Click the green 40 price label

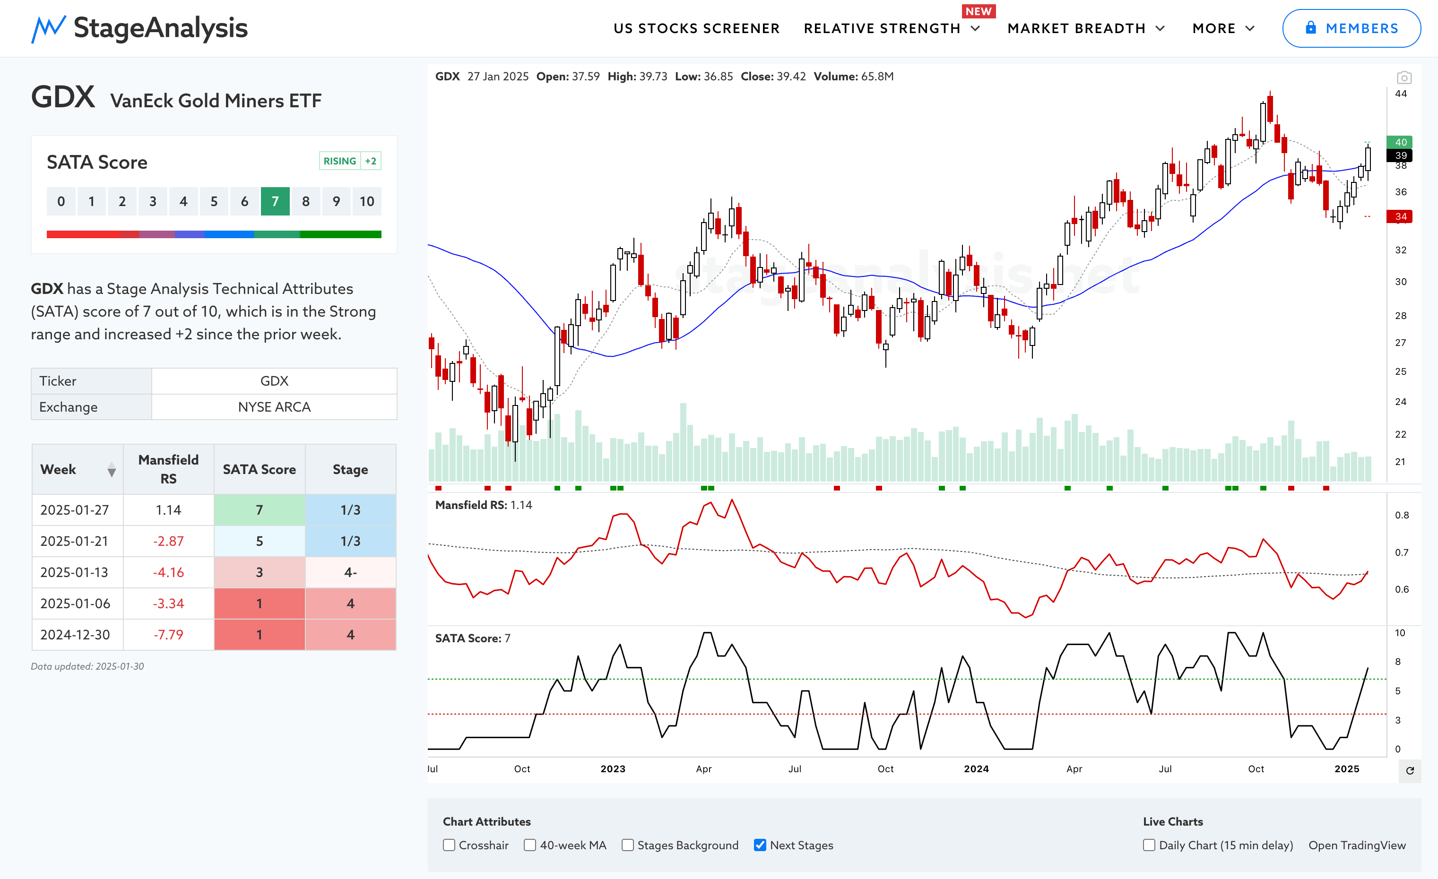(1400, 142)
